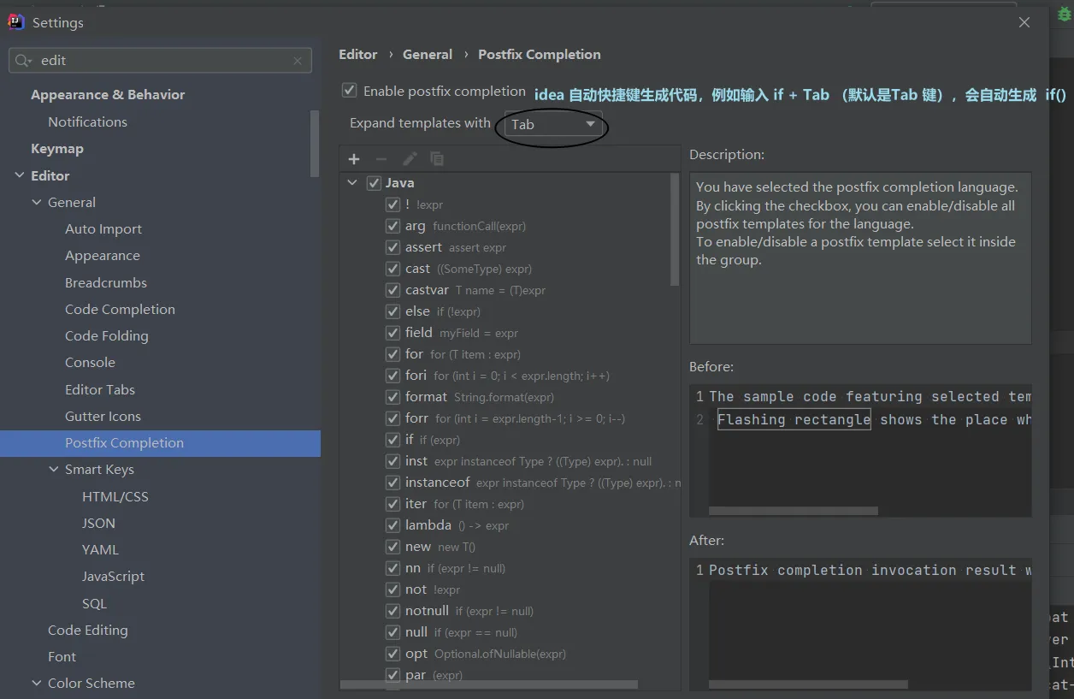Select the field myField = expr row
This screenshot has height=699, width=1074.
point(510,333)
